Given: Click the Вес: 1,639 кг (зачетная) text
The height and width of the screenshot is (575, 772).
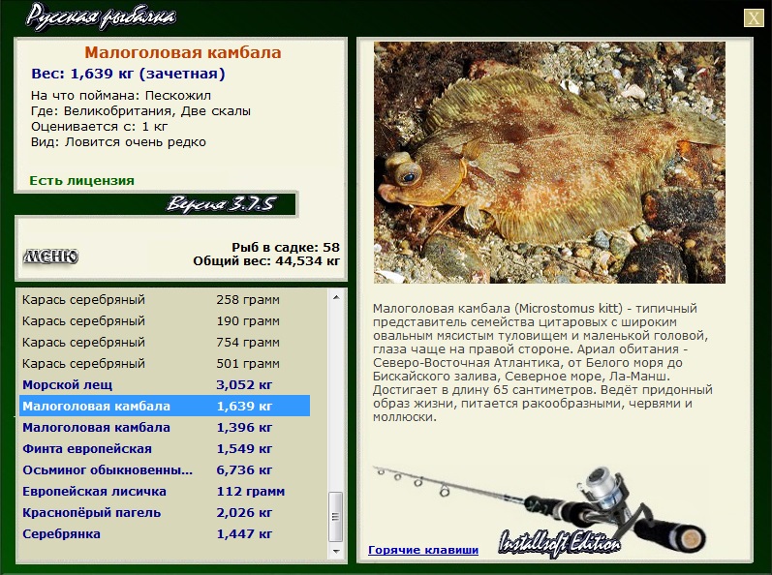Looking at the screenshot, I should [x=128, y=74].
